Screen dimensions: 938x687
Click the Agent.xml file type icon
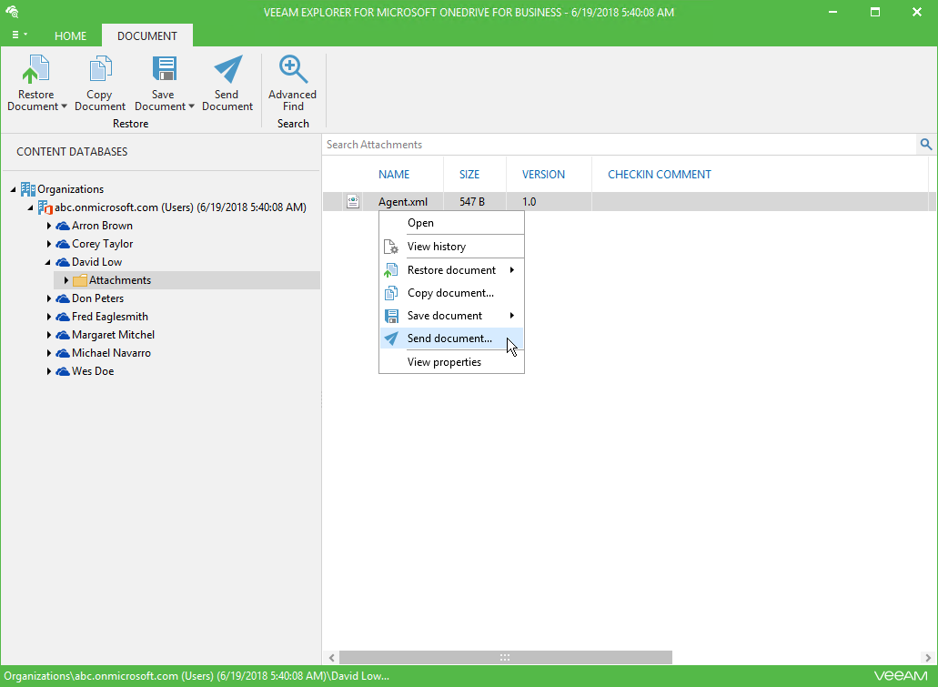(353, 202)
